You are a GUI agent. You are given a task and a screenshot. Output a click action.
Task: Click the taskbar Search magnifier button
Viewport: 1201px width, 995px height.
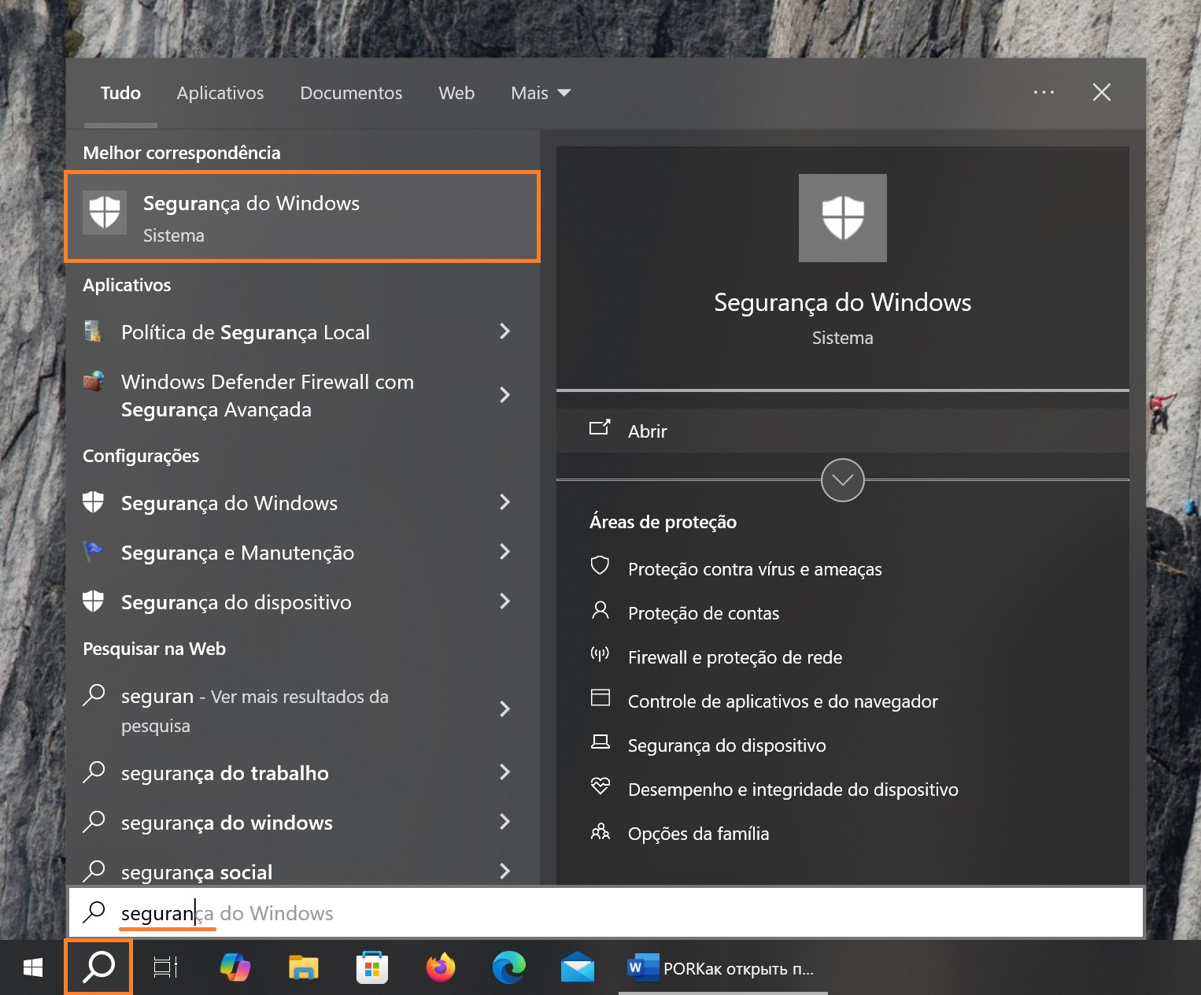click(x=98, y=967)
